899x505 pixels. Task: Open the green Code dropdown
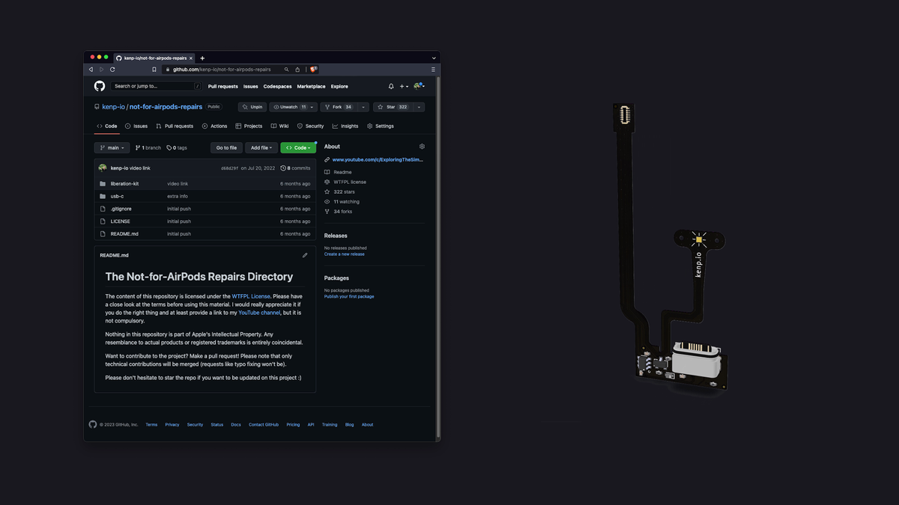(x=298, y=148)
